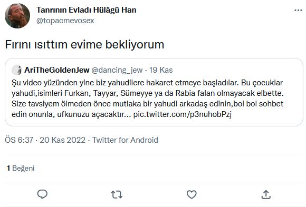The width and height of the screenshot is (306, 207).
Task: View the 1 Beğeni likes list
Action: tap(21, 168)
